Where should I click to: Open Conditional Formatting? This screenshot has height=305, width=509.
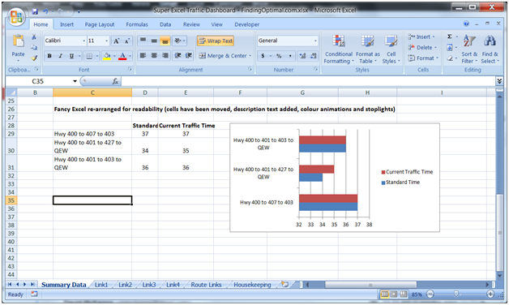point(339,49)
